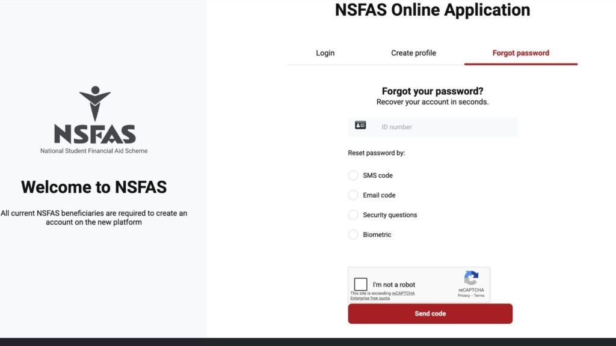Click the Welcome to NSFAS heading
The image size is (616, 346).
click(94, 187)
